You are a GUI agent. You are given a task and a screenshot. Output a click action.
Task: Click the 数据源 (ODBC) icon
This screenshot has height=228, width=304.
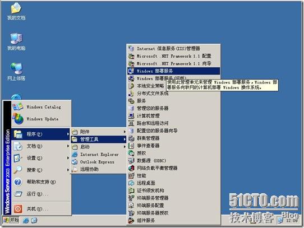click(x=131, y=161)
